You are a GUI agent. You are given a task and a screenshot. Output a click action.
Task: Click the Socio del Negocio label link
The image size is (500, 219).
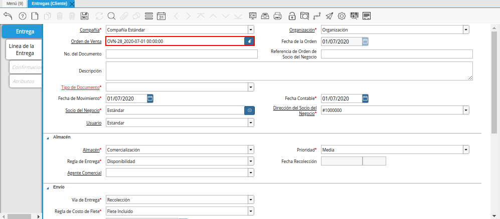tap(82, 110)
